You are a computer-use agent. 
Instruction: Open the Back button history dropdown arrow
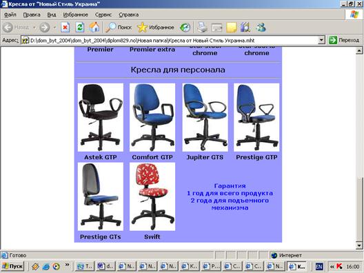click(x=34, y=28)
